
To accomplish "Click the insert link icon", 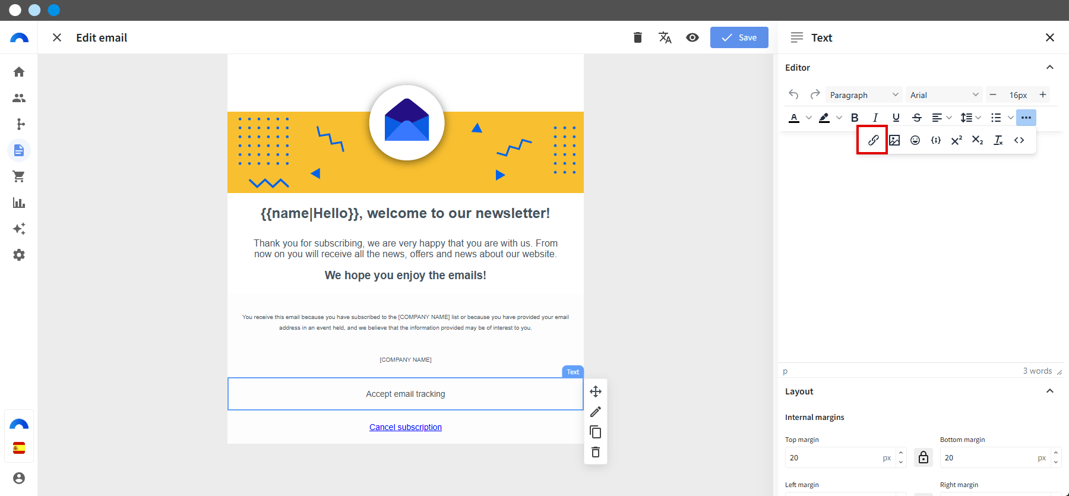I will click(x=873, y=140).
